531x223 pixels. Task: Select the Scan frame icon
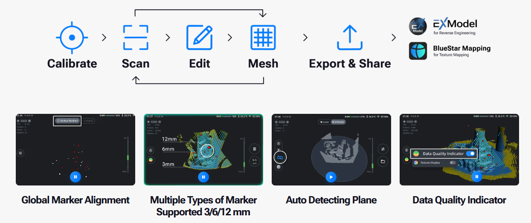[136, 38]
